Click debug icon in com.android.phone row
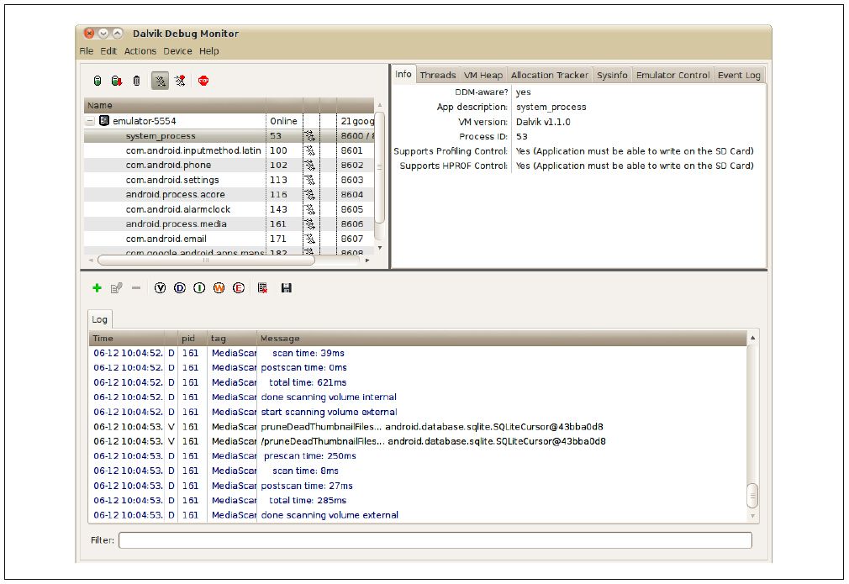The height and width of the screenshot is (584, 849). 309,165
